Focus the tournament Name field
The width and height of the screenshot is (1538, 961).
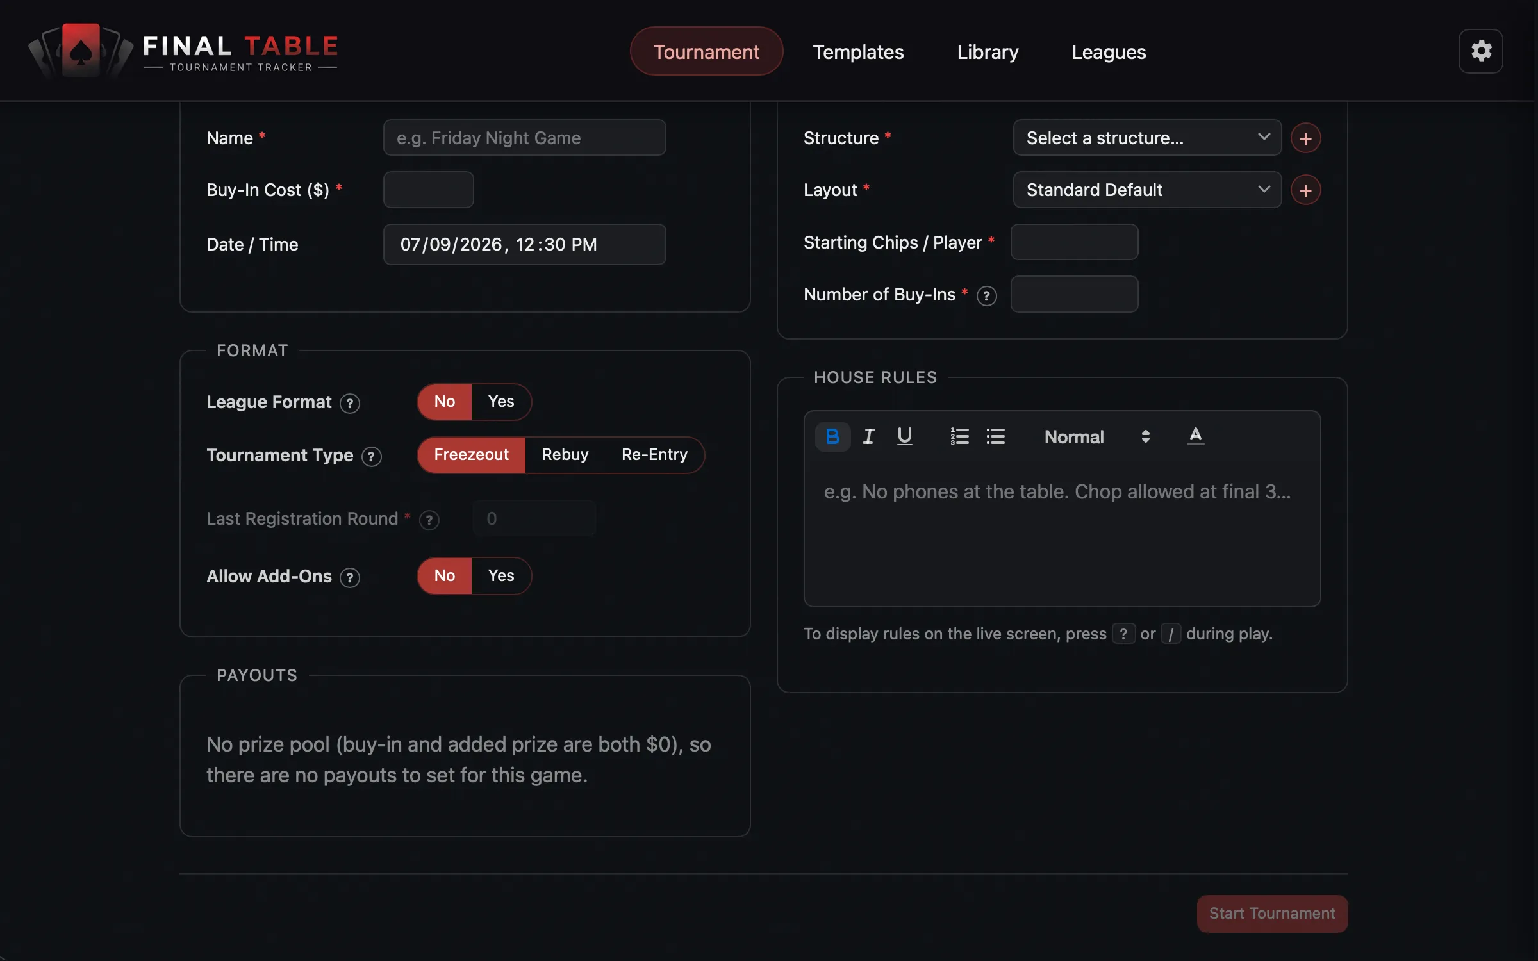tap(524, 138)
